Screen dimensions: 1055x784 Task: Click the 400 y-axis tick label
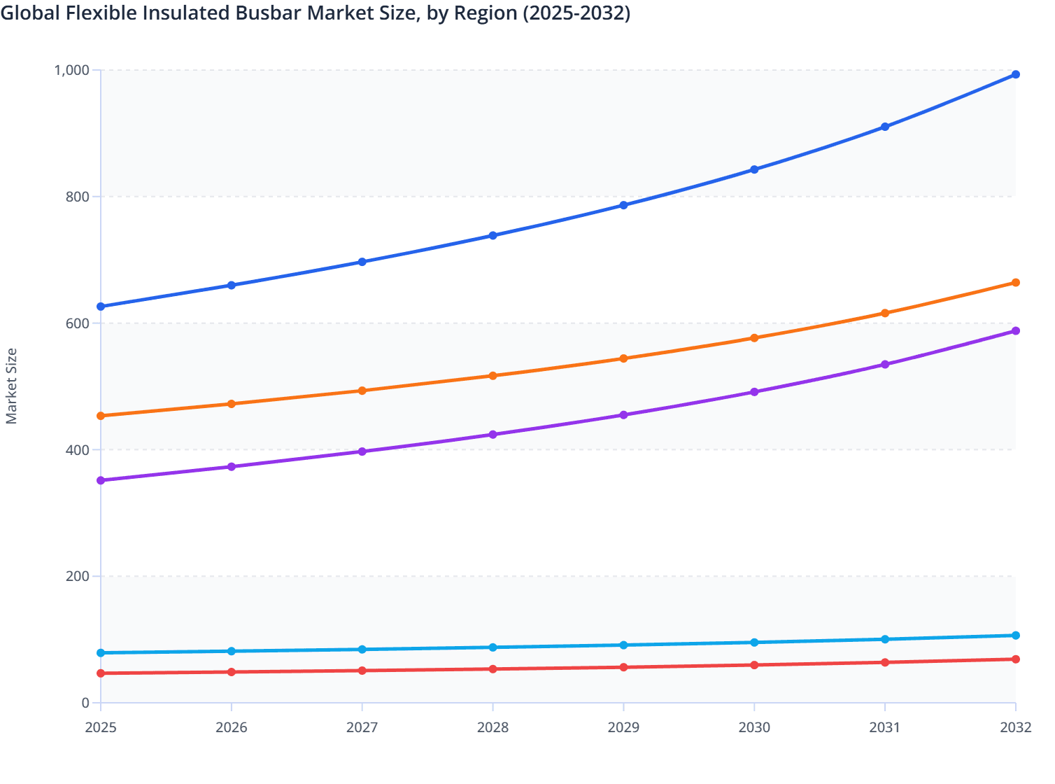78,449
